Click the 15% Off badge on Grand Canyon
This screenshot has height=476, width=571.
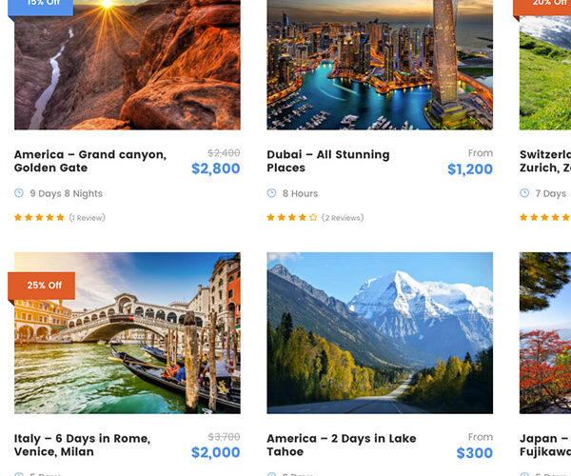(x=43, y=4)
